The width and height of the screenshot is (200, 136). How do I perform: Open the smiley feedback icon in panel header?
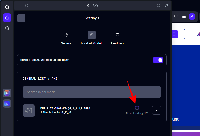point(159,6)
